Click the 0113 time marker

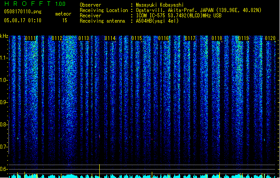pyautogui.click(x=84, y=38)
